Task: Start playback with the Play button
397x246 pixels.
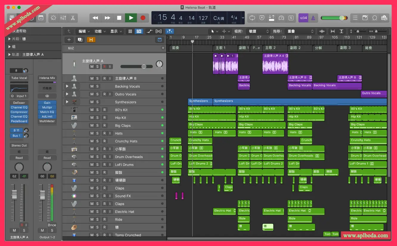Action: [131, 18]
